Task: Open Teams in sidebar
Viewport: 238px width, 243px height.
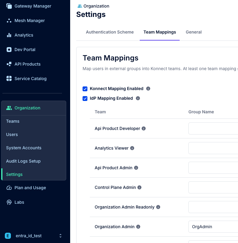Action: click(13, 121)
